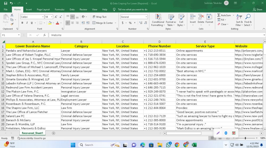Add a new sheet with plus icon
This screenshot has width=266, height=148.
pos(53,133)
